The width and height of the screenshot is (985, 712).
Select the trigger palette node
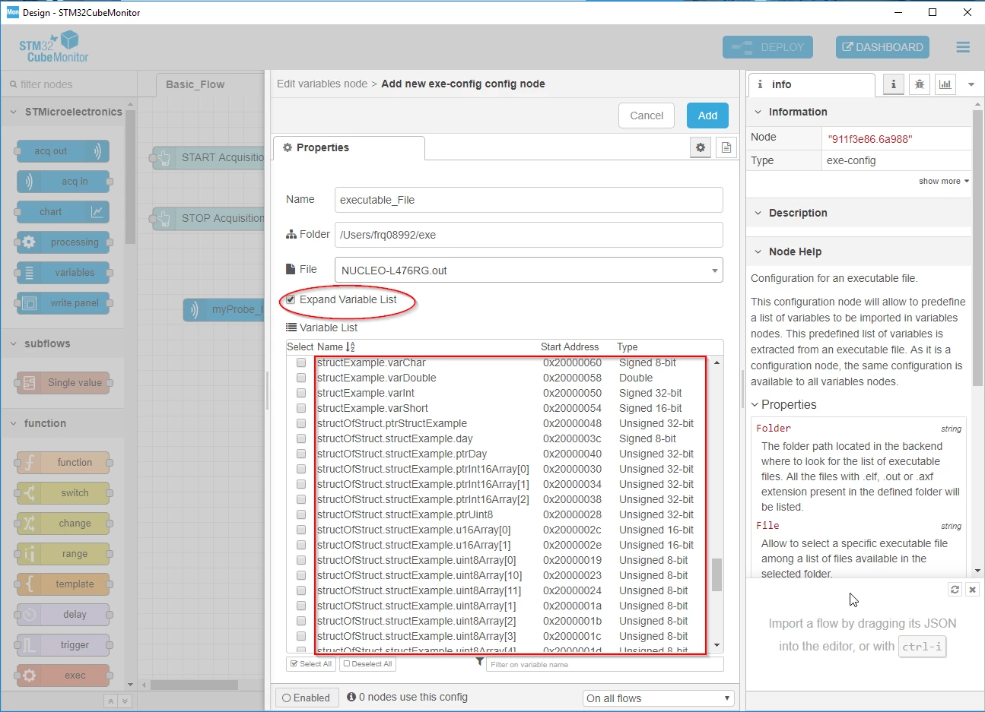coord(62,645)
